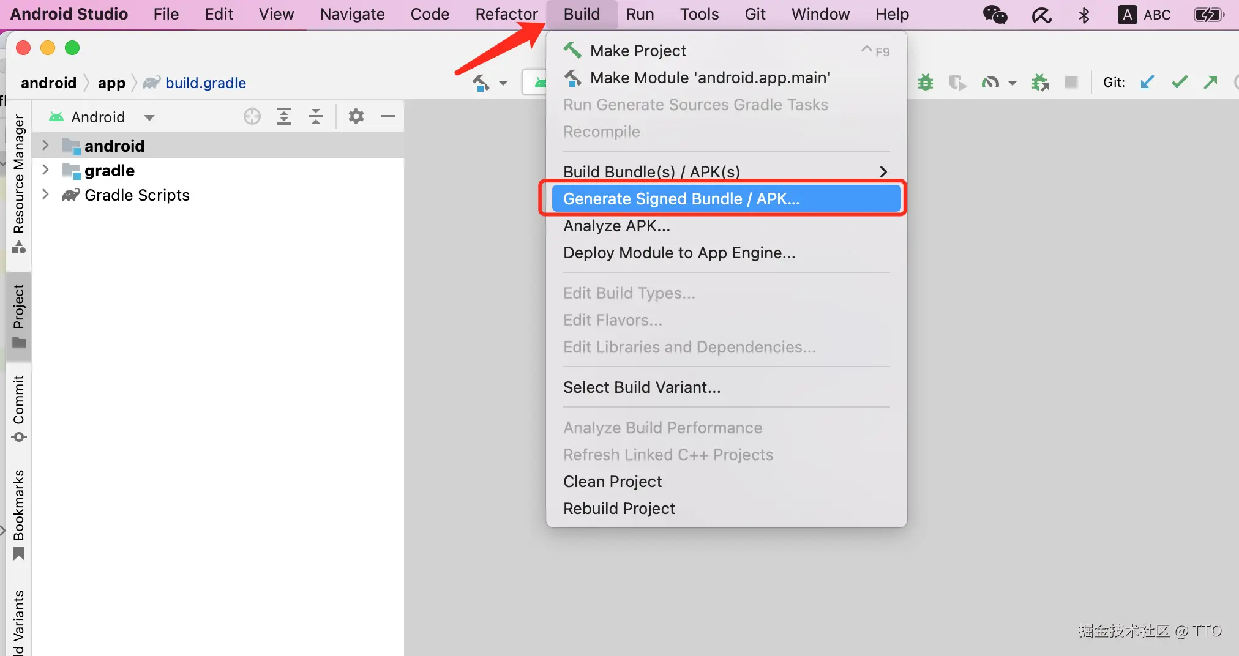Open the dropdown arrow beside the hammer icon
This screenshot has height=656, width=1239.
(503, 83)
